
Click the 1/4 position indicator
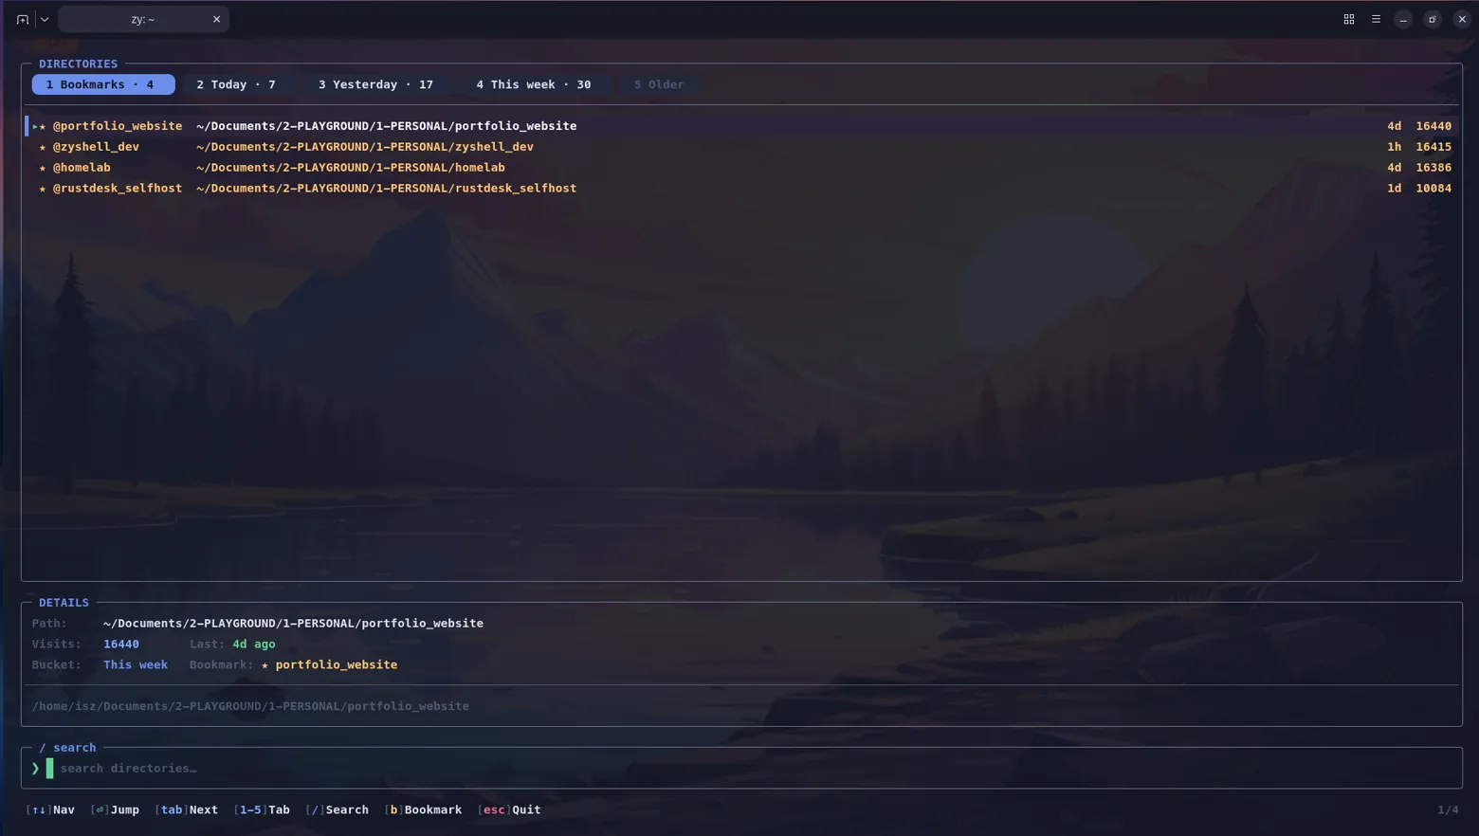click(1448, 809)
